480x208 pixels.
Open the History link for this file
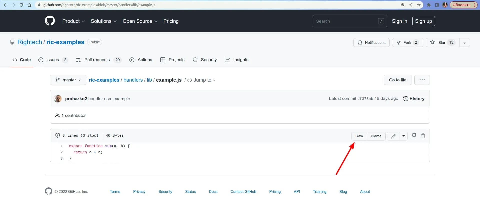414,99
